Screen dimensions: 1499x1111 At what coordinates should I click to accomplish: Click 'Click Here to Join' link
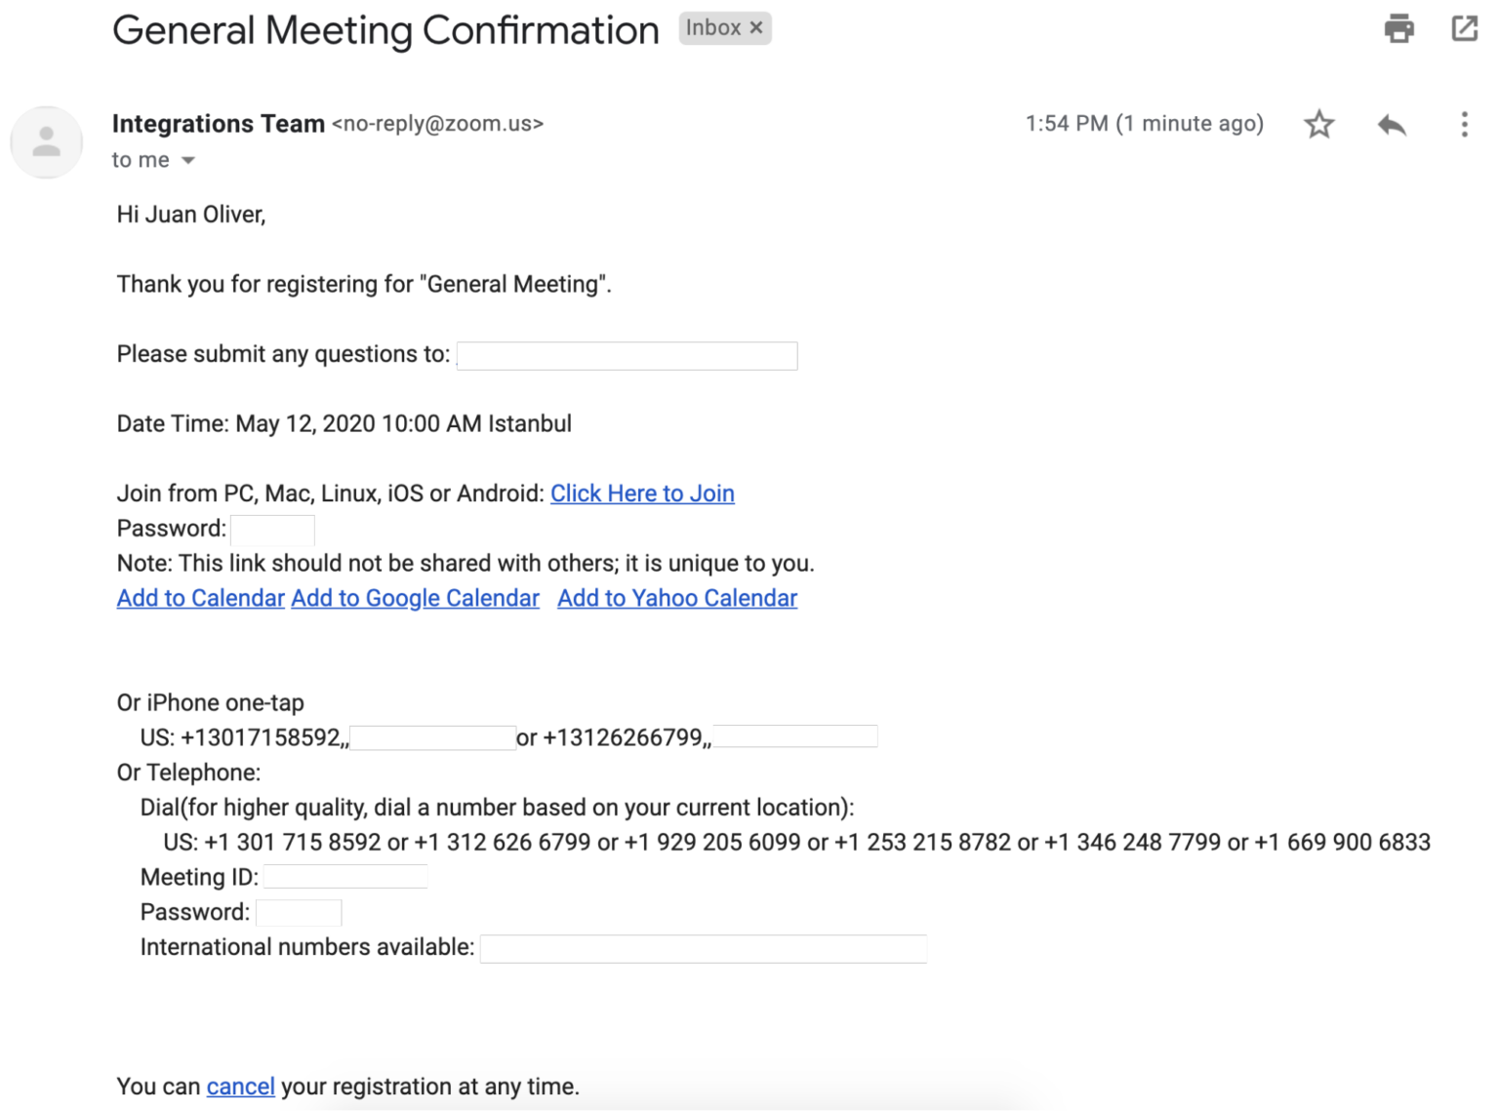(x=642, y=493)
